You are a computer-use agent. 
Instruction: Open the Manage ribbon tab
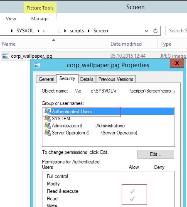tap(40, 19)
